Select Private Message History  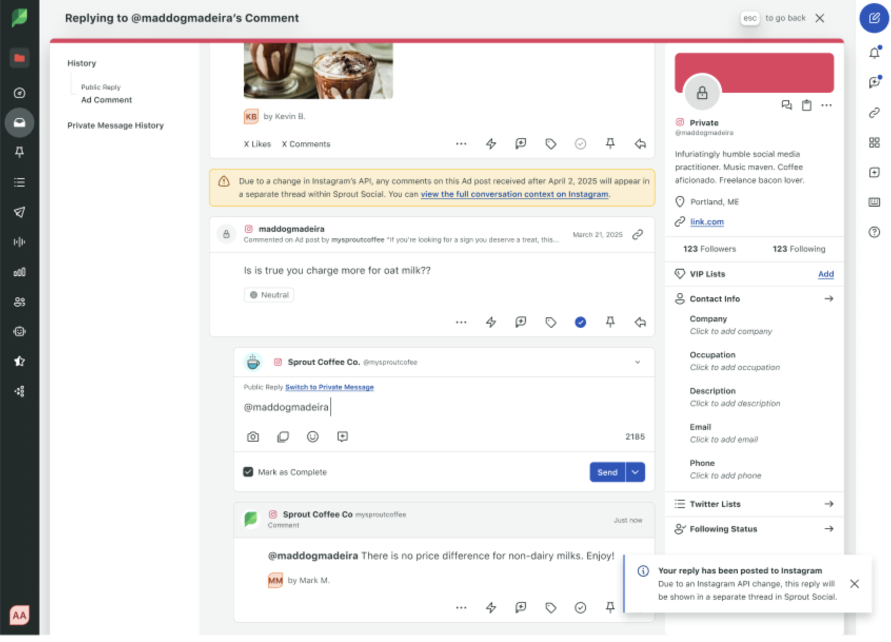pos(115,125)
